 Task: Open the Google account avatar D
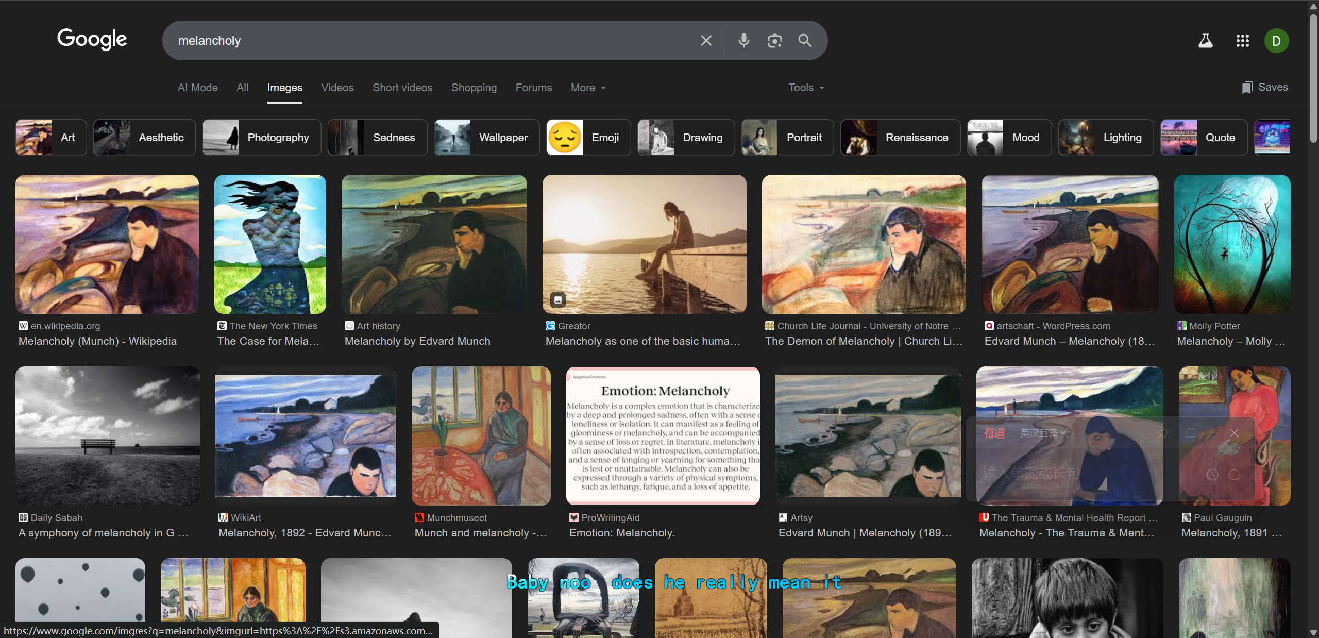click(x=1276, y=41)
